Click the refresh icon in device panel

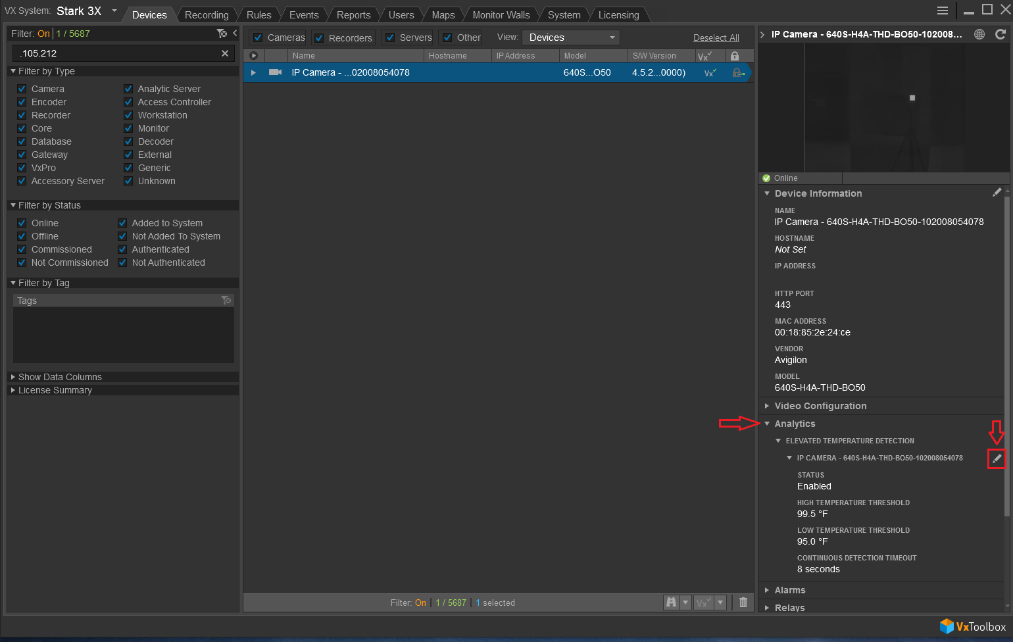(x=1000, y=34)
